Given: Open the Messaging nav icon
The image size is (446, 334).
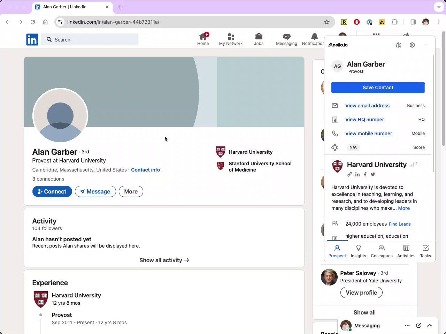Looking at the screenshot, I should point(286,37).
